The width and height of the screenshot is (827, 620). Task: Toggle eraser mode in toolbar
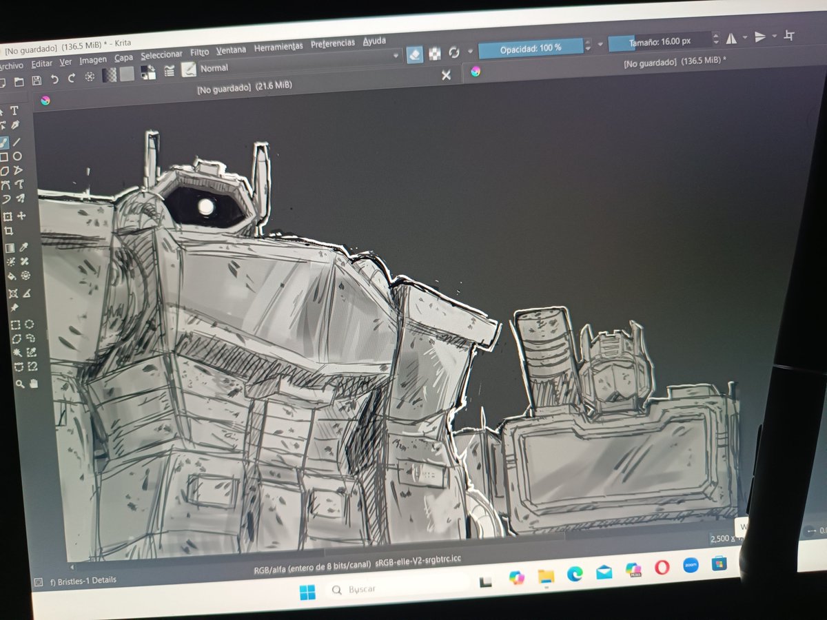pos(415,54)
